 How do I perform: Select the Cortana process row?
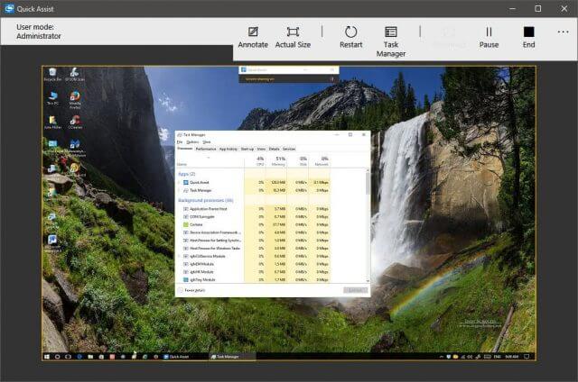click(x=253, y=224)
